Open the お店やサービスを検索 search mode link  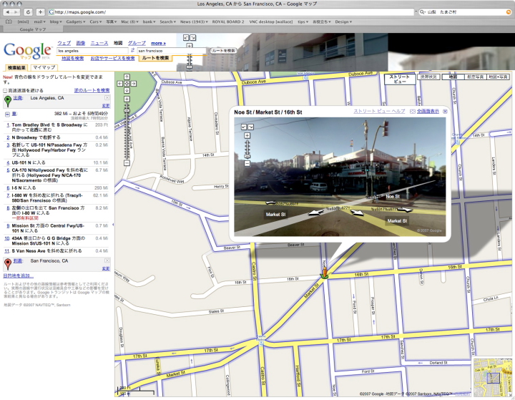tap(113, 58)
